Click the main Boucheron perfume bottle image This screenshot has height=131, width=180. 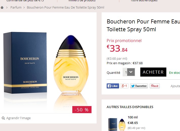click(x=71, y=64)
